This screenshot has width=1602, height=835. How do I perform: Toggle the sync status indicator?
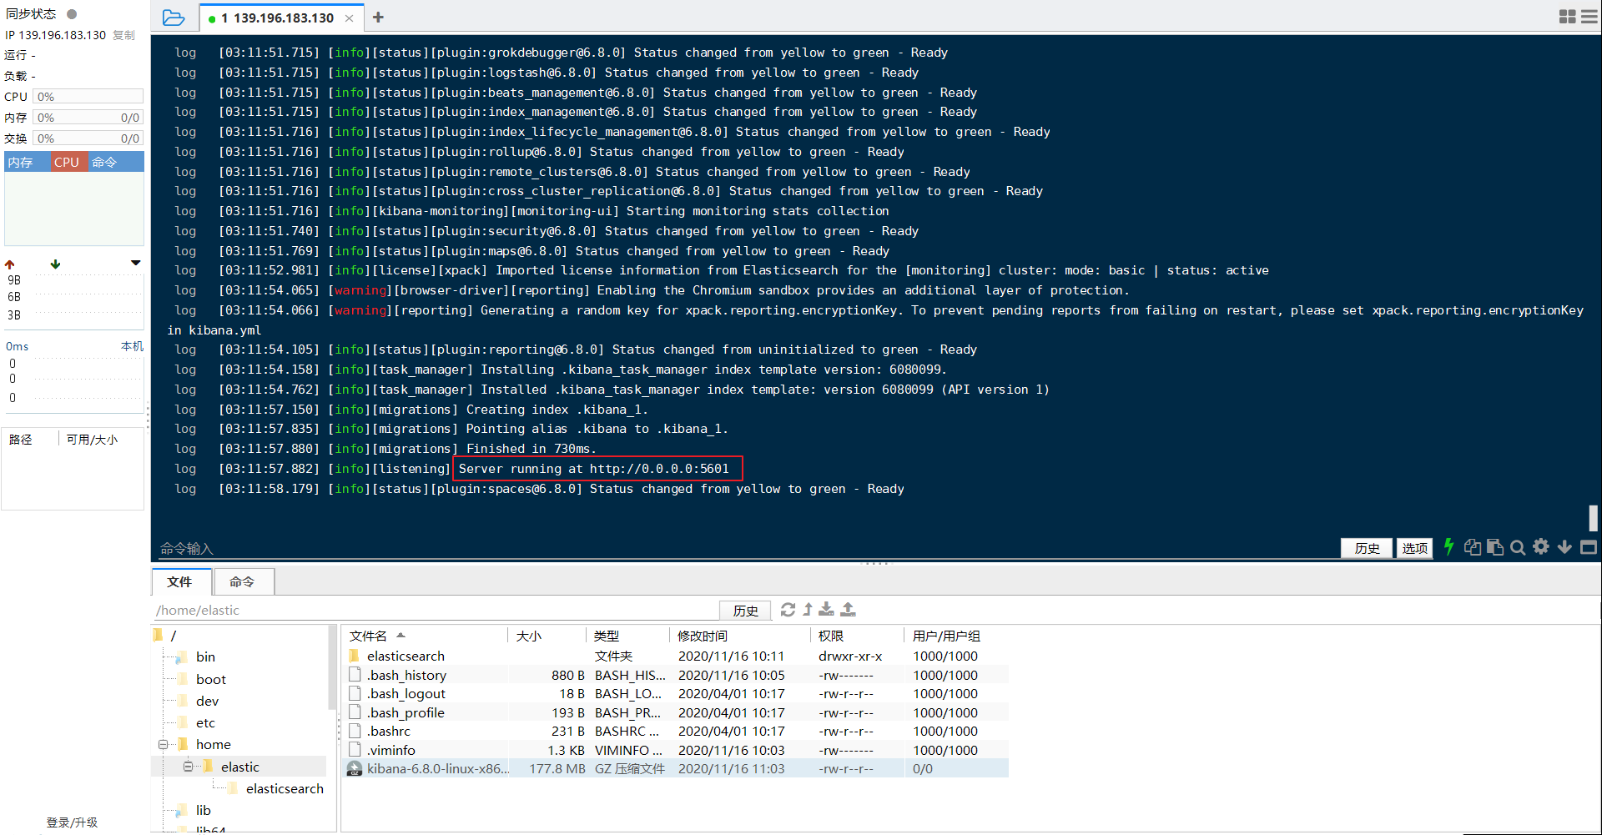pyautogui.click(x=72, y=14)
